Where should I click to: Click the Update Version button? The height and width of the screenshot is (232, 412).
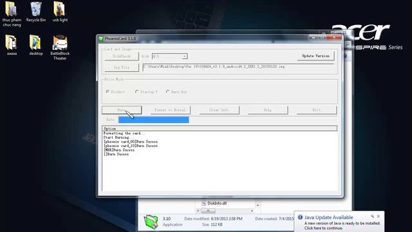pos(315,56)
